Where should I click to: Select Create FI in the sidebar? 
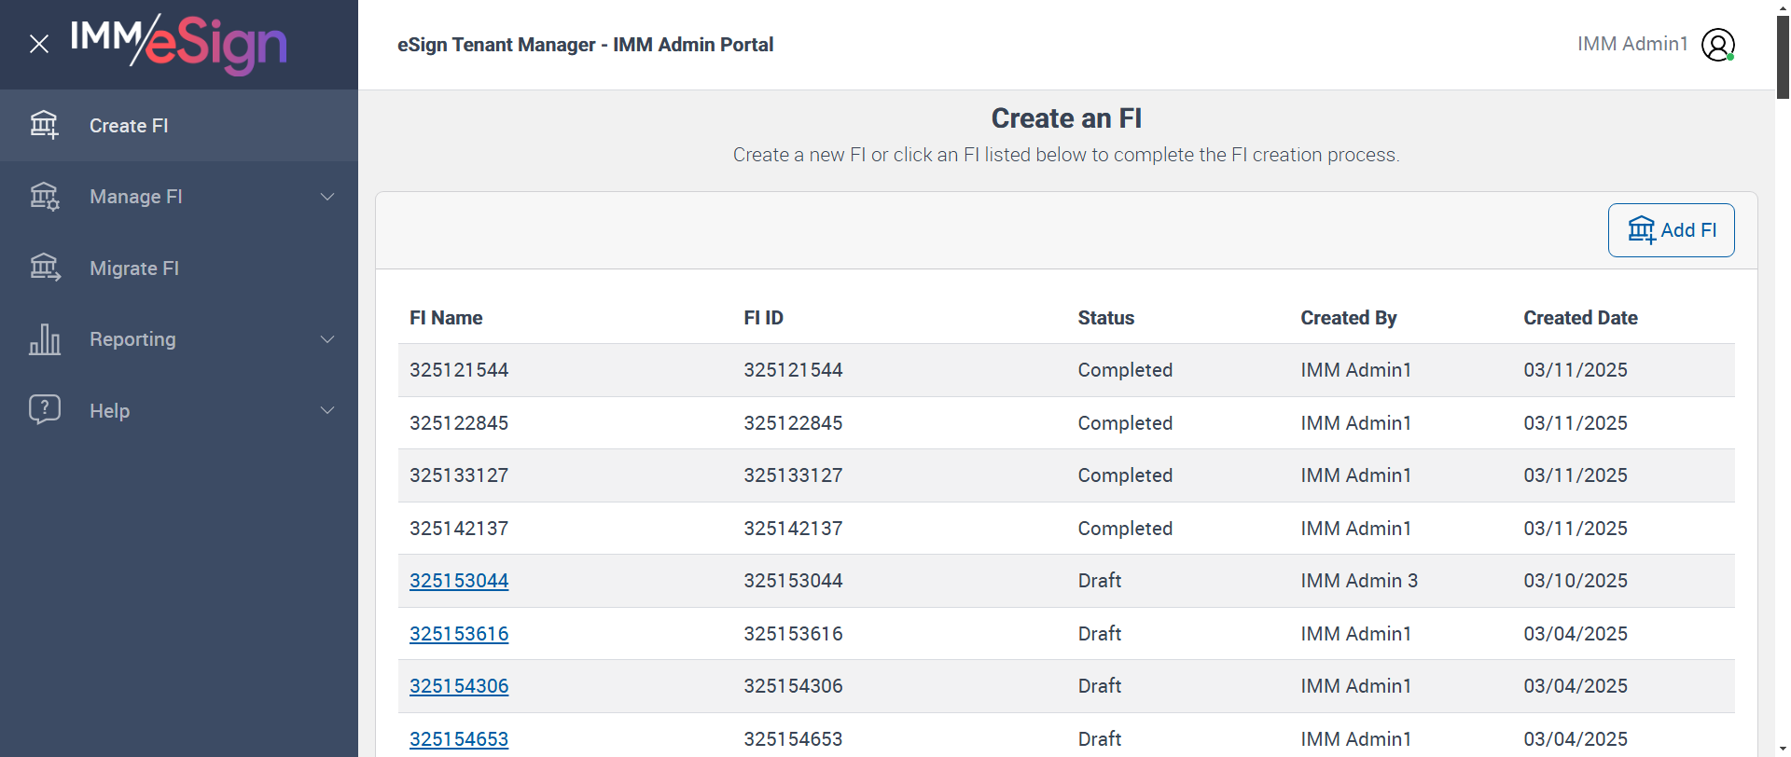pos(129,126)
